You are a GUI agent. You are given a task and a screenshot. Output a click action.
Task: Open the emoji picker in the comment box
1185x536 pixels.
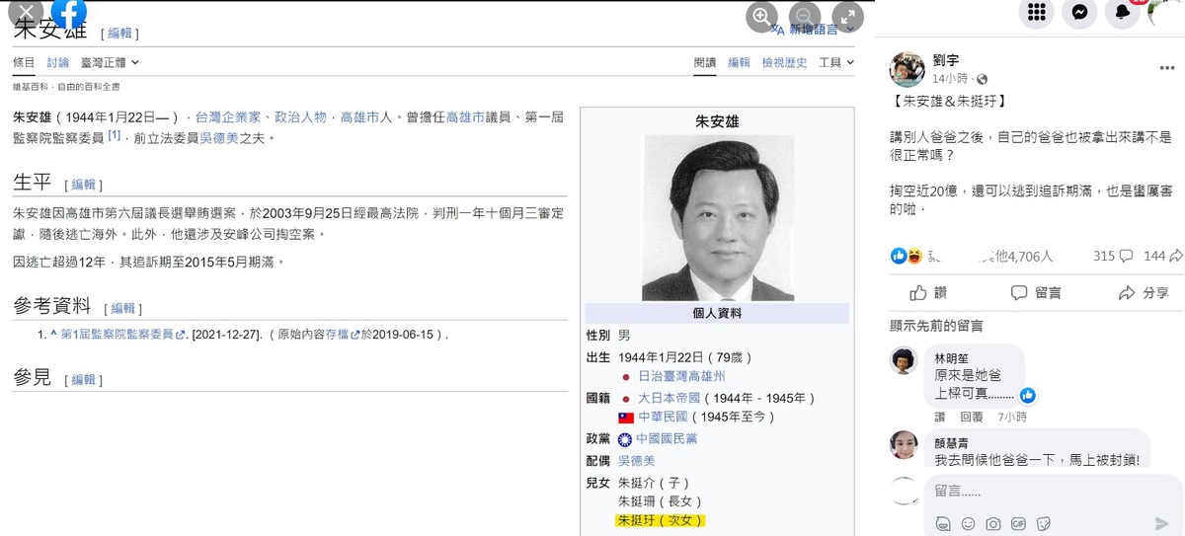pyautogui.click(x=968, y=523)
